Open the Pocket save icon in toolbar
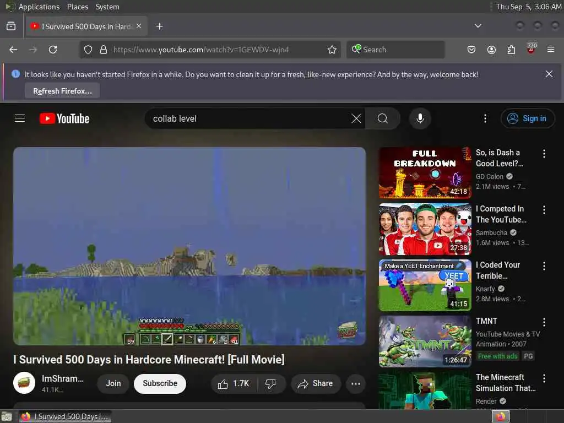 pyautogui.click(x=471, y=50)
